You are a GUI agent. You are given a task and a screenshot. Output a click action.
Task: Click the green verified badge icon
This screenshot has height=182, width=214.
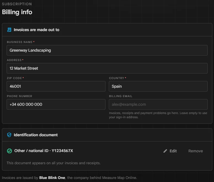[x=9, y=151]
